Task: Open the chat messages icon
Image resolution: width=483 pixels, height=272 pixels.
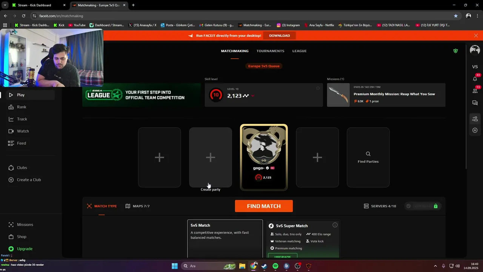Action: 475,103
